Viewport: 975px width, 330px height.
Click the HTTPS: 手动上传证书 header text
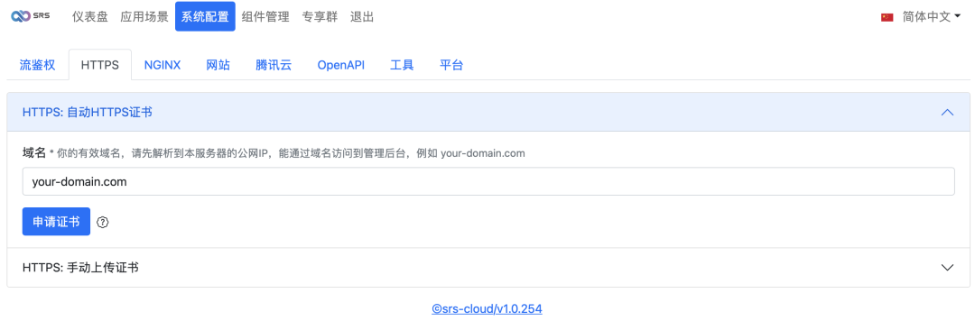coord(80,267)
